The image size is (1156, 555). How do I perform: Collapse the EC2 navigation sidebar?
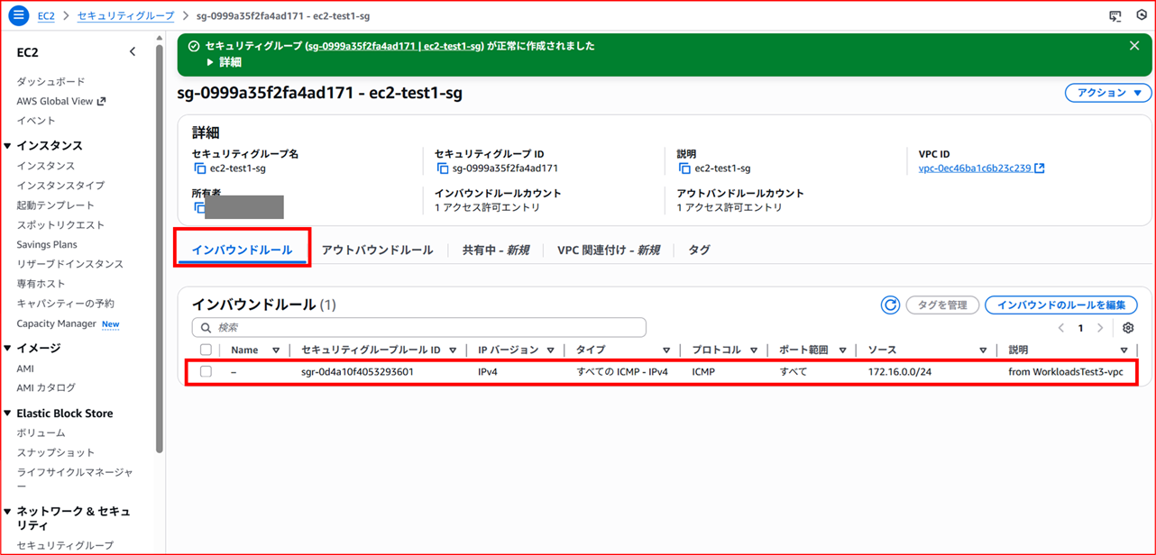[x=133, y=51]
